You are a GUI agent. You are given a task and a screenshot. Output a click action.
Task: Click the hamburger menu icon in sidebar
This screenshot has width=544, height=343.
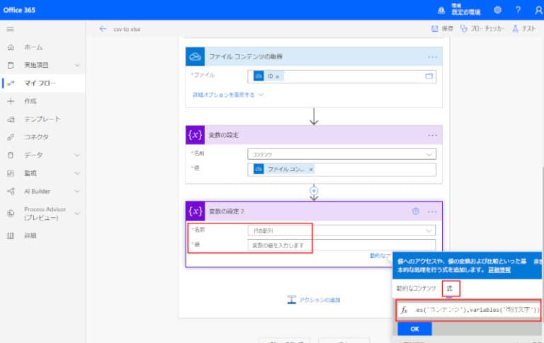[x=11, y=29]
